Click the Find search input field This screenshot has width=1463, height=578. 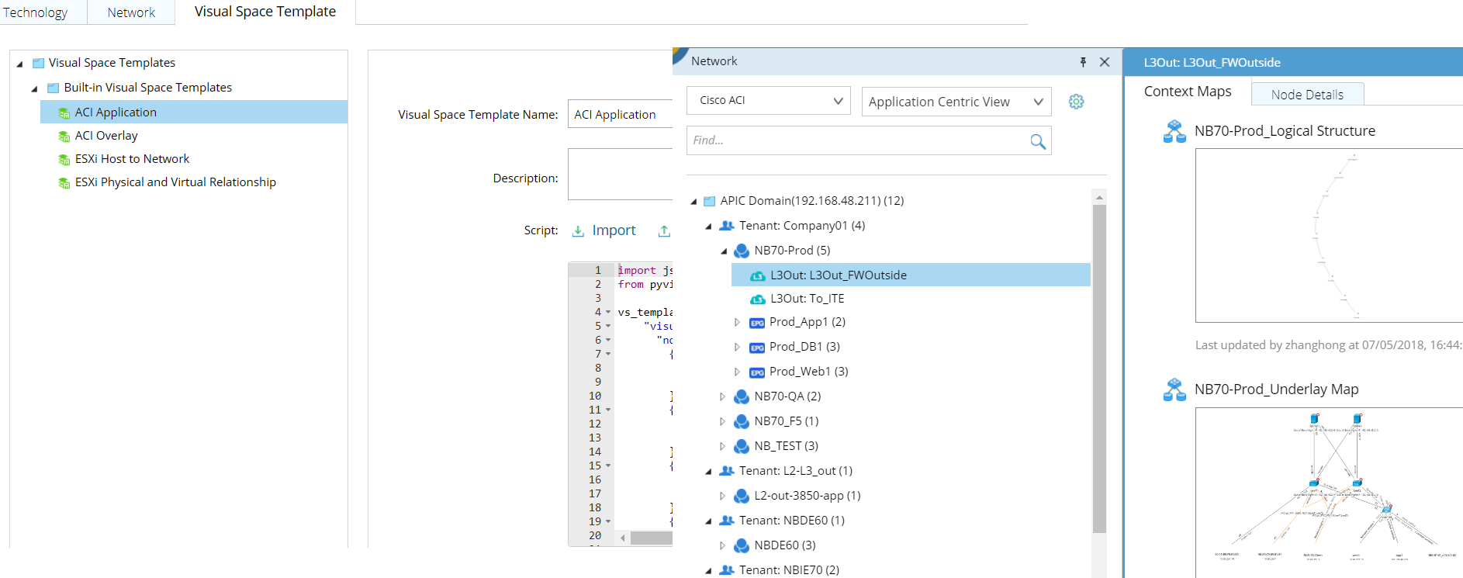point(853,140)
